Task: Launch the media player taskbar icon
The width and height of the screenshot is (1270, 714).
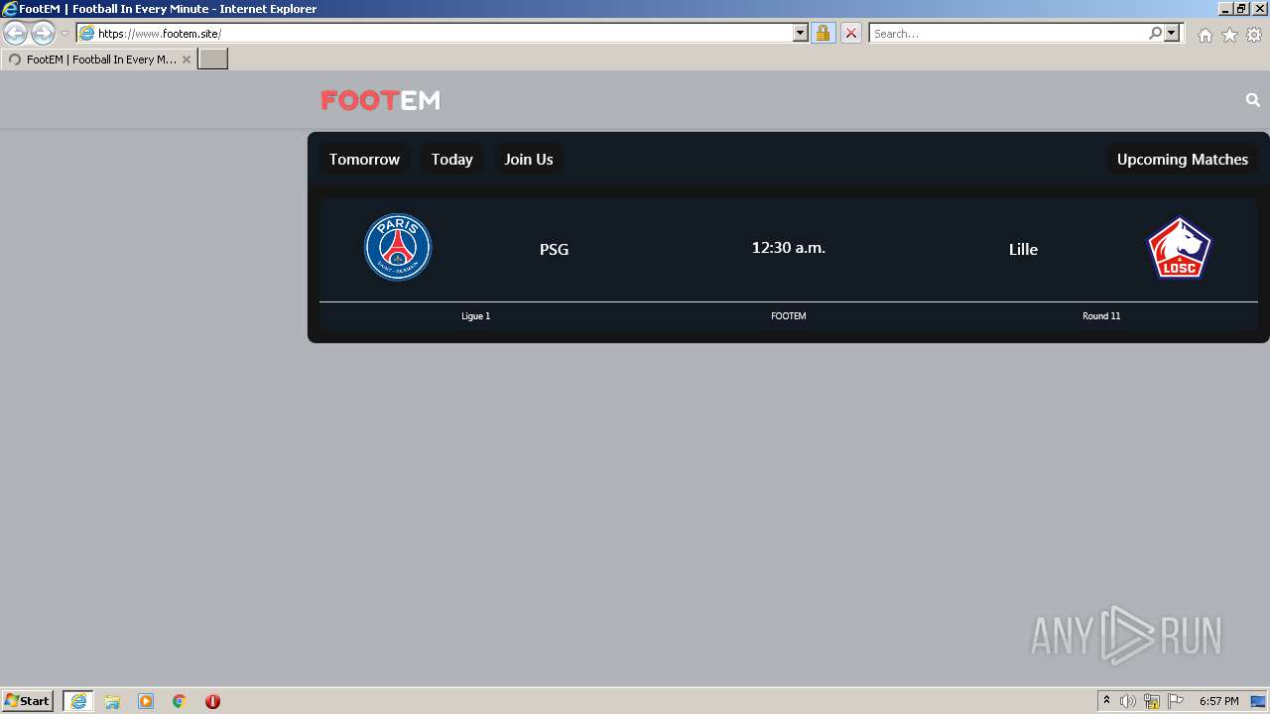Action: click(146, 701)
